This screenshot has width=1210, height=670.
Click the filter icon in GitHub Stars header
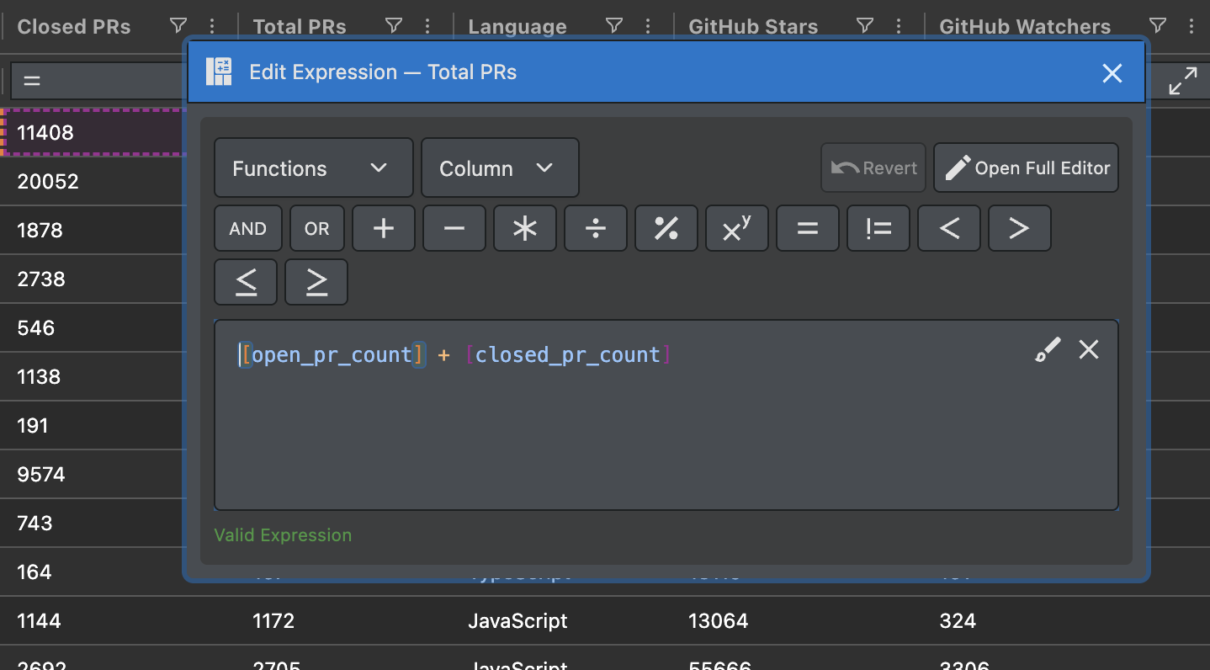[864, 26]
